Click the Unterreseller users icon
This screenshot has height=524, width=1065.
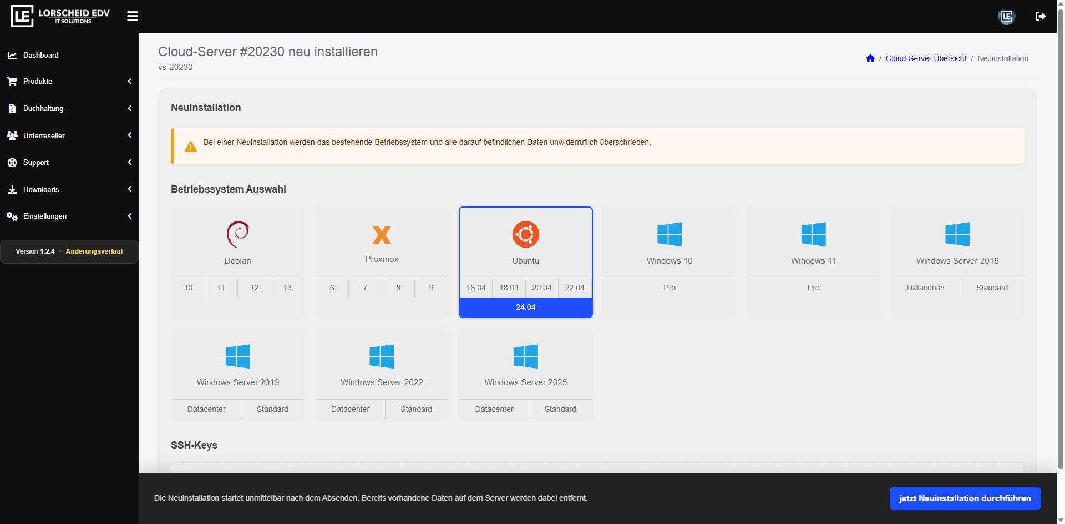pyautogui.click(x=12, y=135)
